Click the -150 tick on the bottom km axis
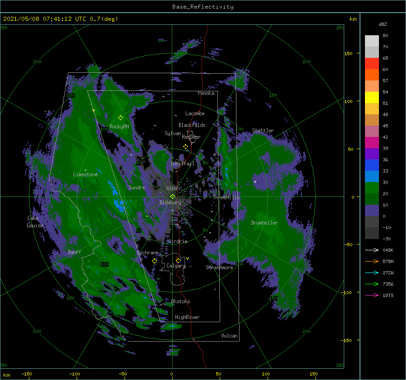The image size is (406, 380). click(27, 374)
